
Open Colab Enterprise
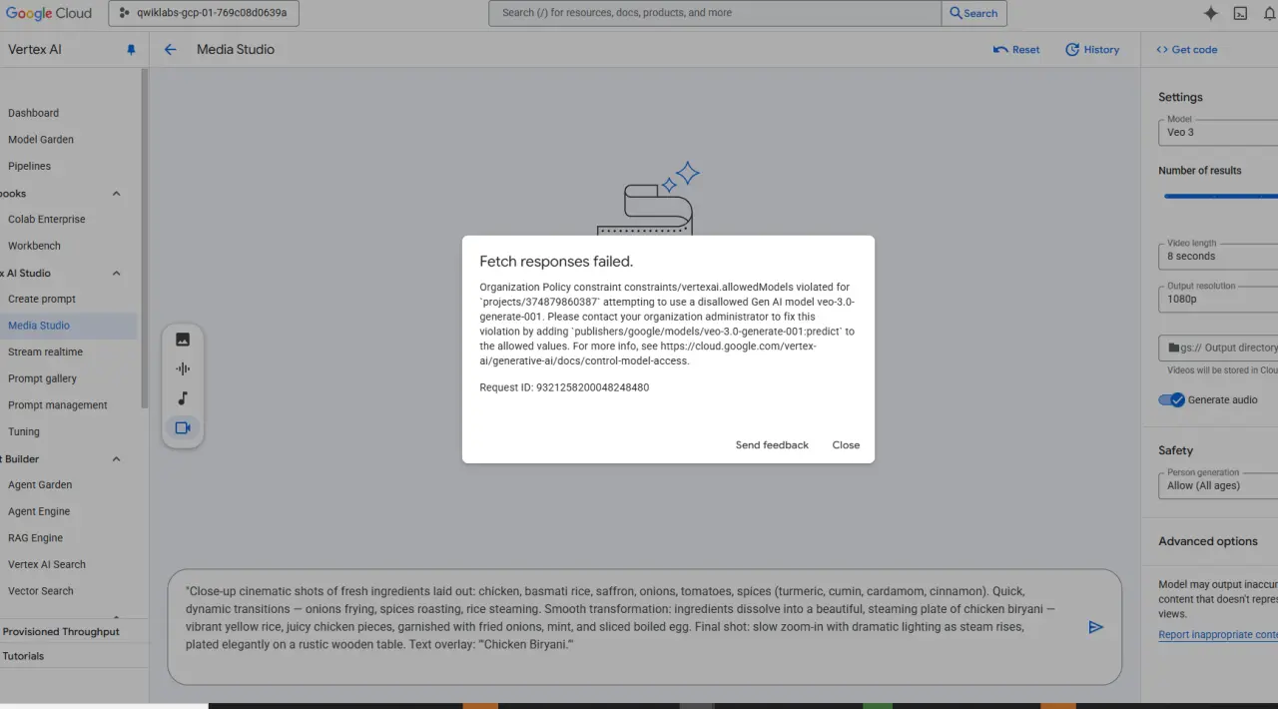(47, 220)
